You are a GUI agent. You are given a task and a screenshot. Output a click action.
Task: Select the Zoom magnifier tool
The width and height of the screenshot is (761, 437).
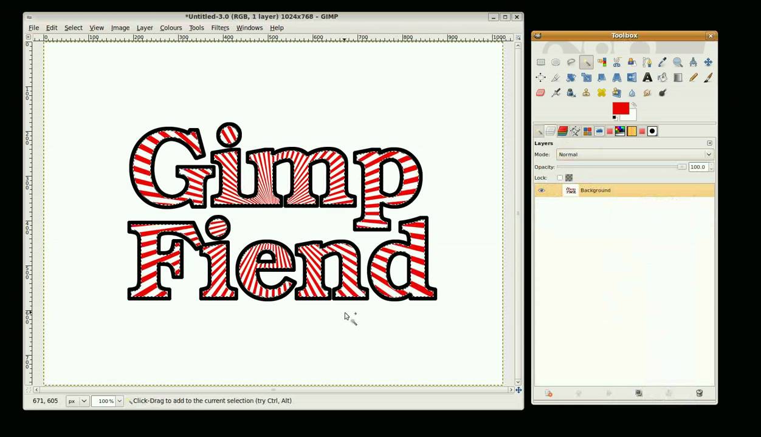coord(678,62)
